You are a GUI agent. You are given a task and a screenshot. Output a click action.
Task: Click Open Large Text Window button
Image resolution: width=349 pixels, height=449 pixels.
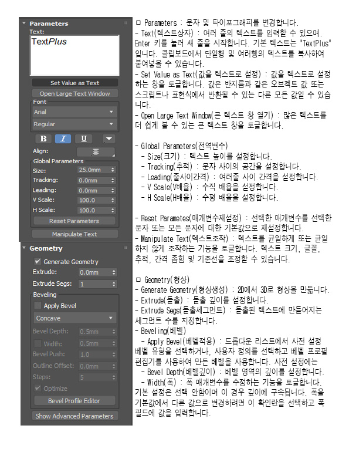[74, 94]
